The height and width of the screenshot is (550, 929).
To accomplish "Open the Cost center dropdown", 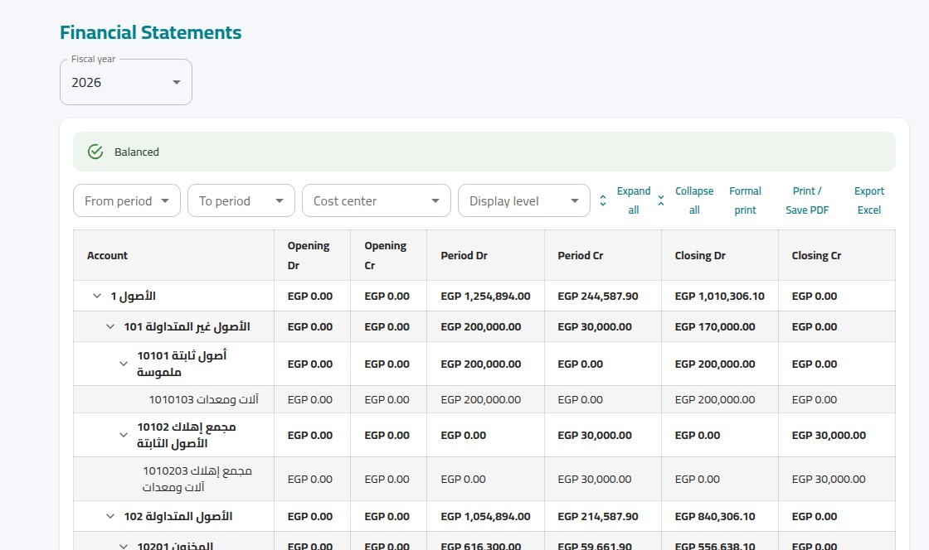I will [377, 200].
